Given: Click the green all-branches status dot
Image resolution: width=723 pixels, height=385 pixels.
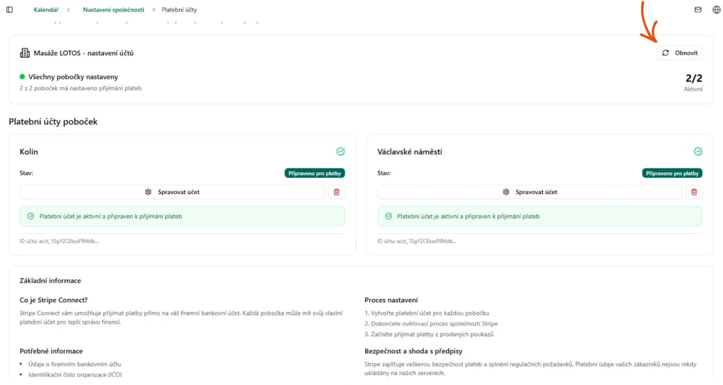Looking at the screenshot, I should [x=22, y=77].
